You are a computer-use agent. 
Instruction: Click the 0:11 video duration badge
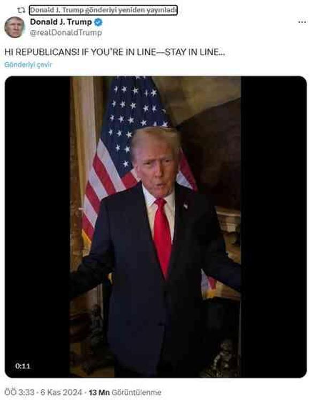(22, 366)
